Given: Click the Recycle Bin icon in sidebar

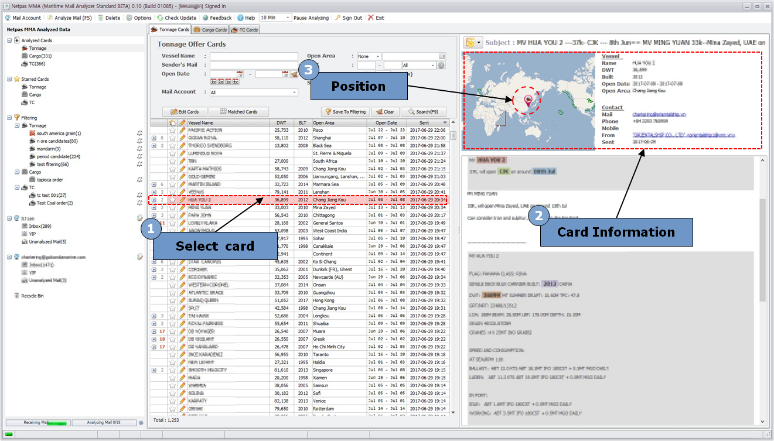Looking at the screenshot, I should pos(16,296).
